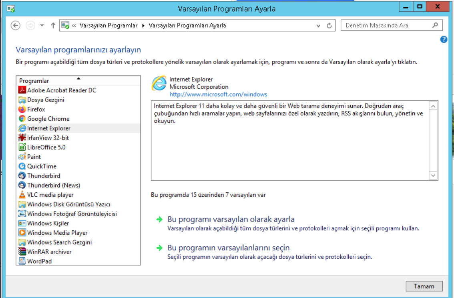Select the Thunderbird program row

click(x=78, y=176)
